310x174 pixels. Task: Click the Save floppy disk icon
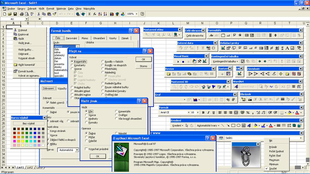[x=15, y=14]
